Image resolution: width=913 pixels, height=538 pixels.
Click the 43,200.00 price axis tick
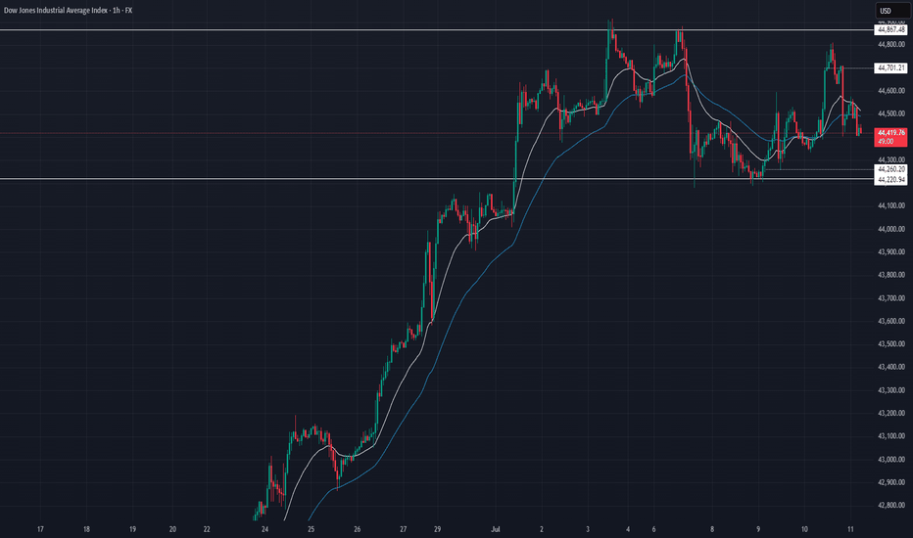coord(890,414)
